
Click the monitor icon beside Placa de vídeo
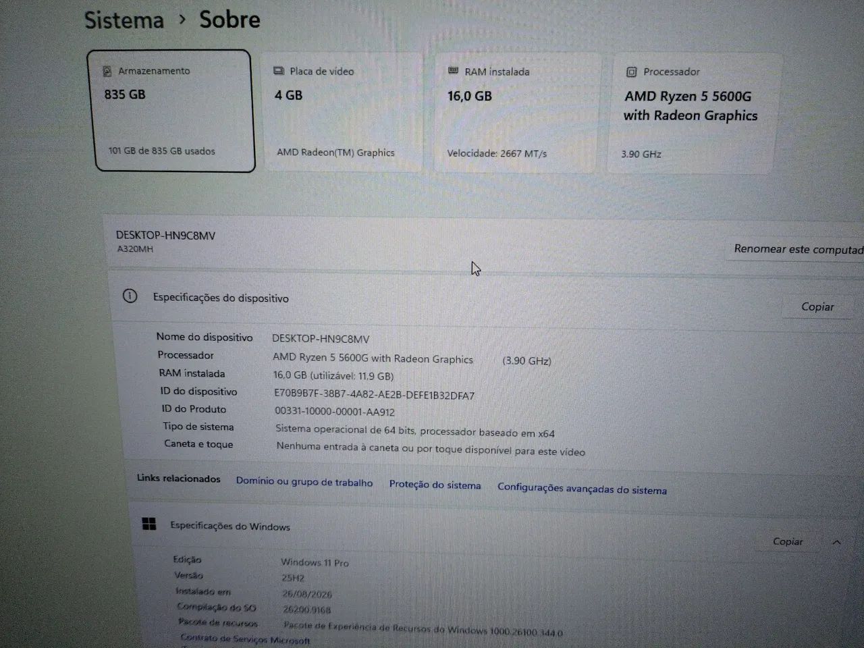[x=279, y=71]
